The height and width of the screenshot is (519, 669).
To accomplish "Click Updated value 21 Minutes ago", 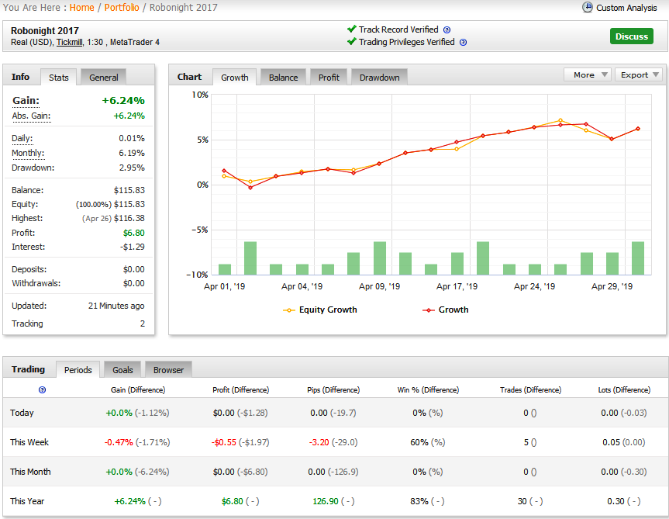I will click(116, 306).
